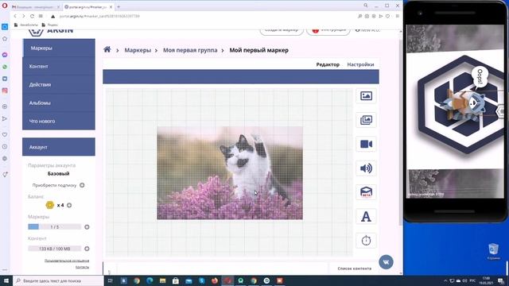Click the Инструкция button

click(328, 31)
